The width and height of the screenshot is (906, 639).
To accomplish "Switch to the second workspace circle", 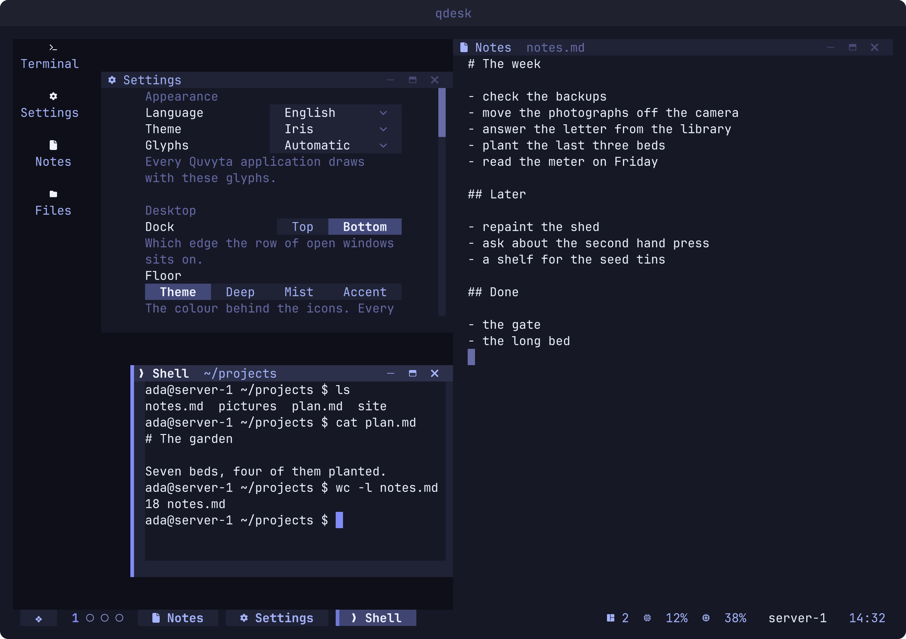I will 90,618.
